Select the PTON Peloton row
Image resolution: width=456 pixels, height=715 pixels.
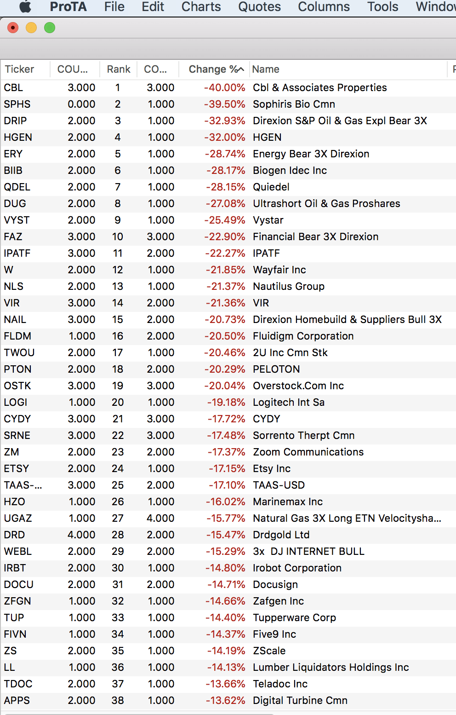(184, 369)
